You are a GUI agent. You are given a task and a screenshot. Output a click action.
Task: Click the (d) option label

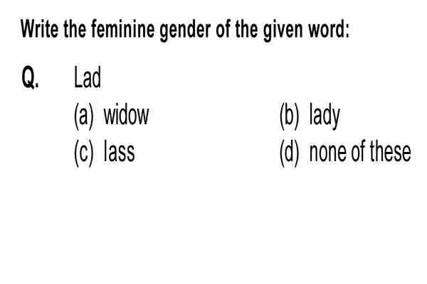click(290, 153)
